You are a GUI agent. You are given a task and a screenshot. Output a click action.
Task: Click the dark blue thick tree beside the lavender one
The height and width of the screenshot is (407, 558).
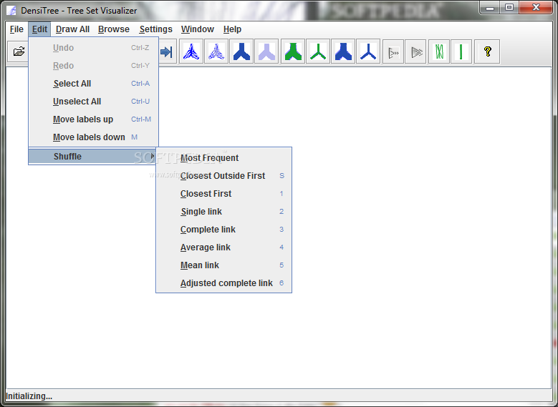click(241, 52)
